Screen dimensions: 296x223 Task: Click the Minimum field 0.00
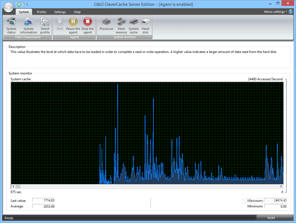[x=276, y=206]
